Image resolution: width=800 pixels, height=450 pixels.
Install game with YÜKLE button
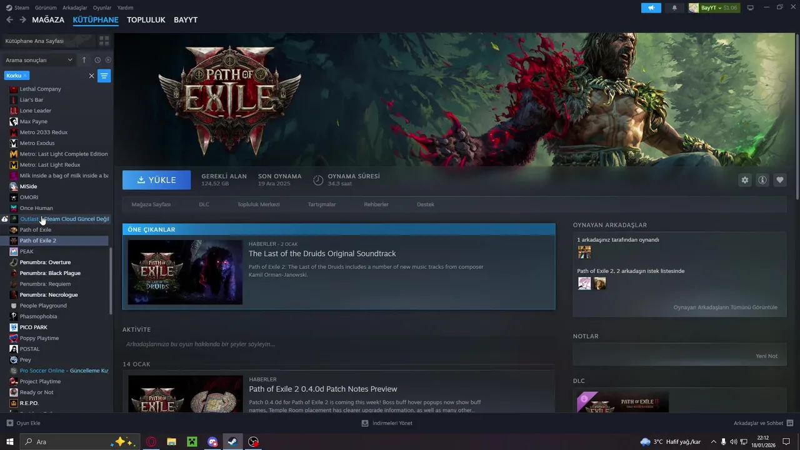click(157, 180)
